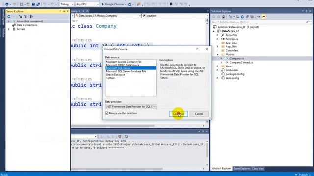The width and height of the screenshot is (314, 176).
Task: Click Clear All icon in Output pane
Action: point(120,137)
